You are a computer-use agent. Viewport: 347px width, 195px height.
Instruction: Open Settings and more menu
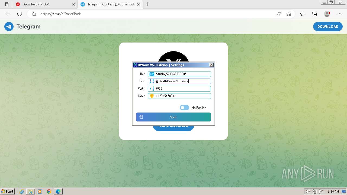click(x=339, y=14)
